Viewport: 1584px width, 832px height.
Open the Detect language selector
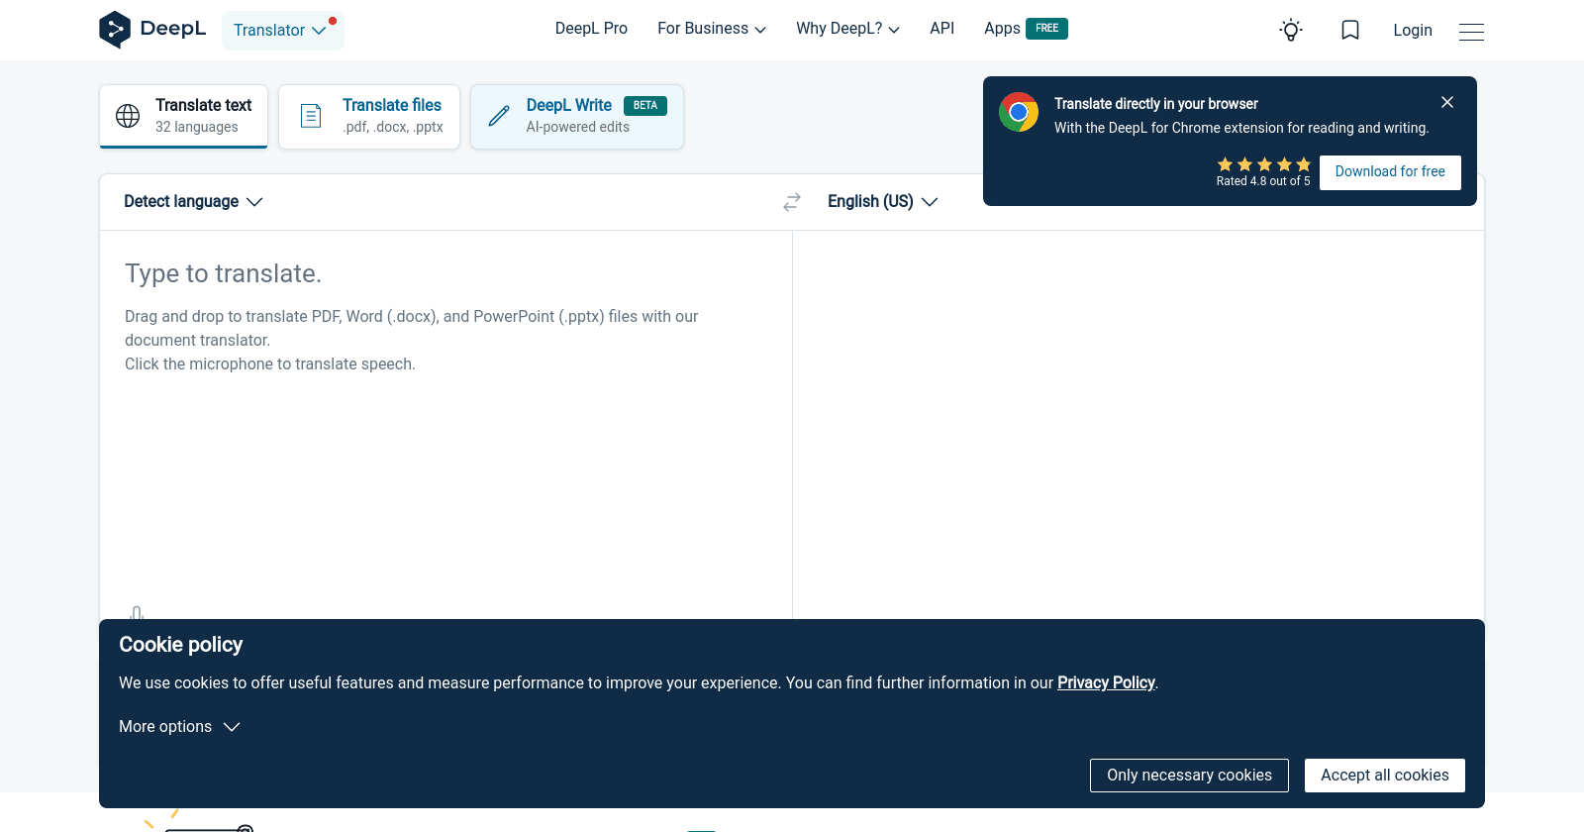(193, 202)
